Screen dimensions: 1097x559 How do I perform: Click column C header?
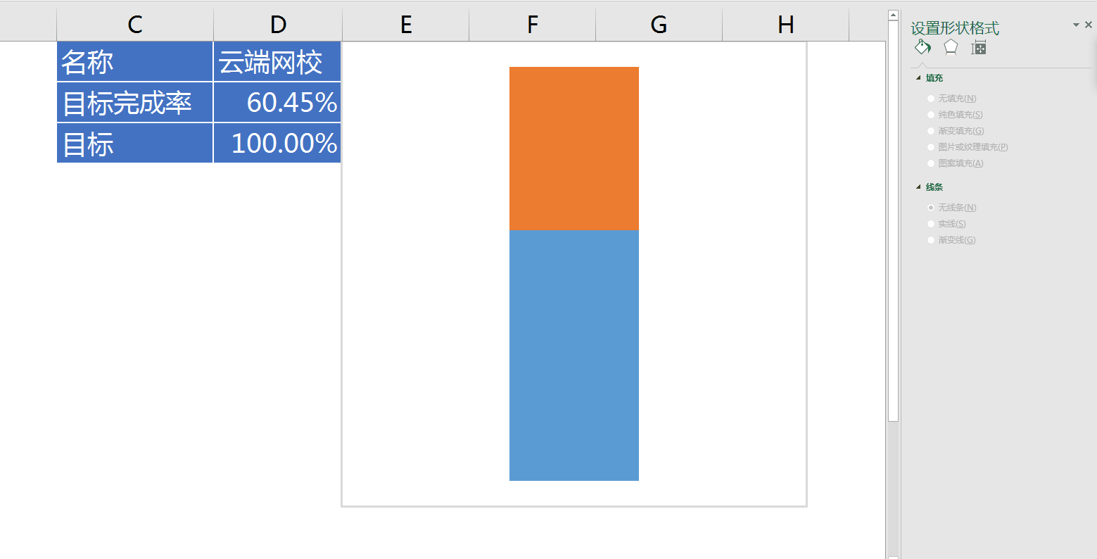pos(134,25)
